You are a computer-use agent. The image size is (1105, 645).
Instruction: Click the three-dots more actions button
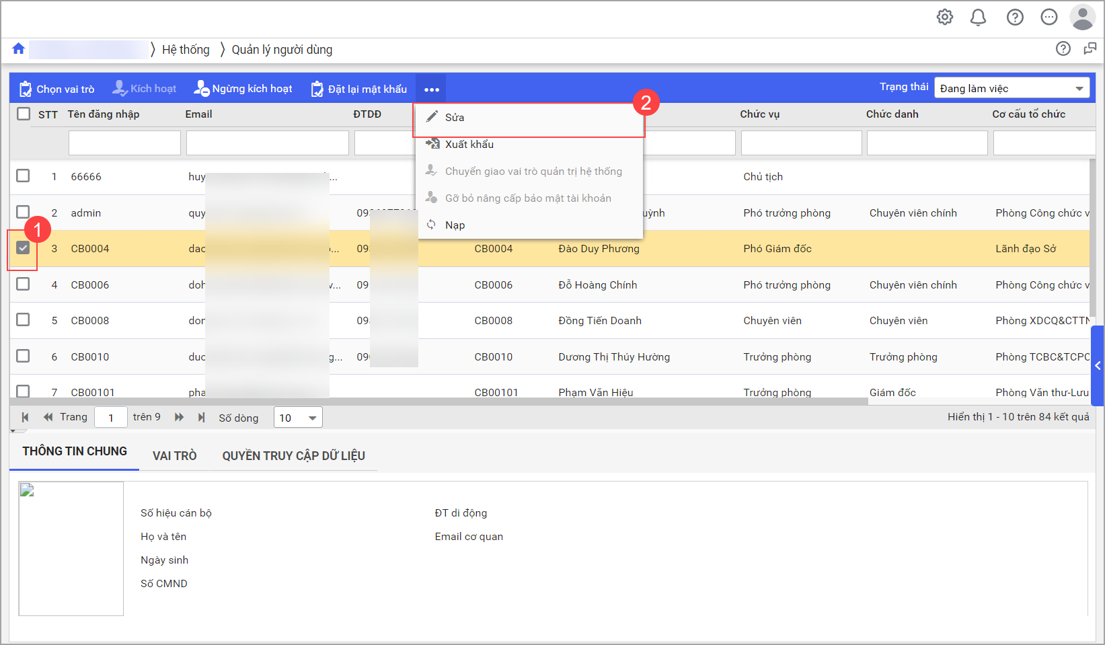(431, 89)
